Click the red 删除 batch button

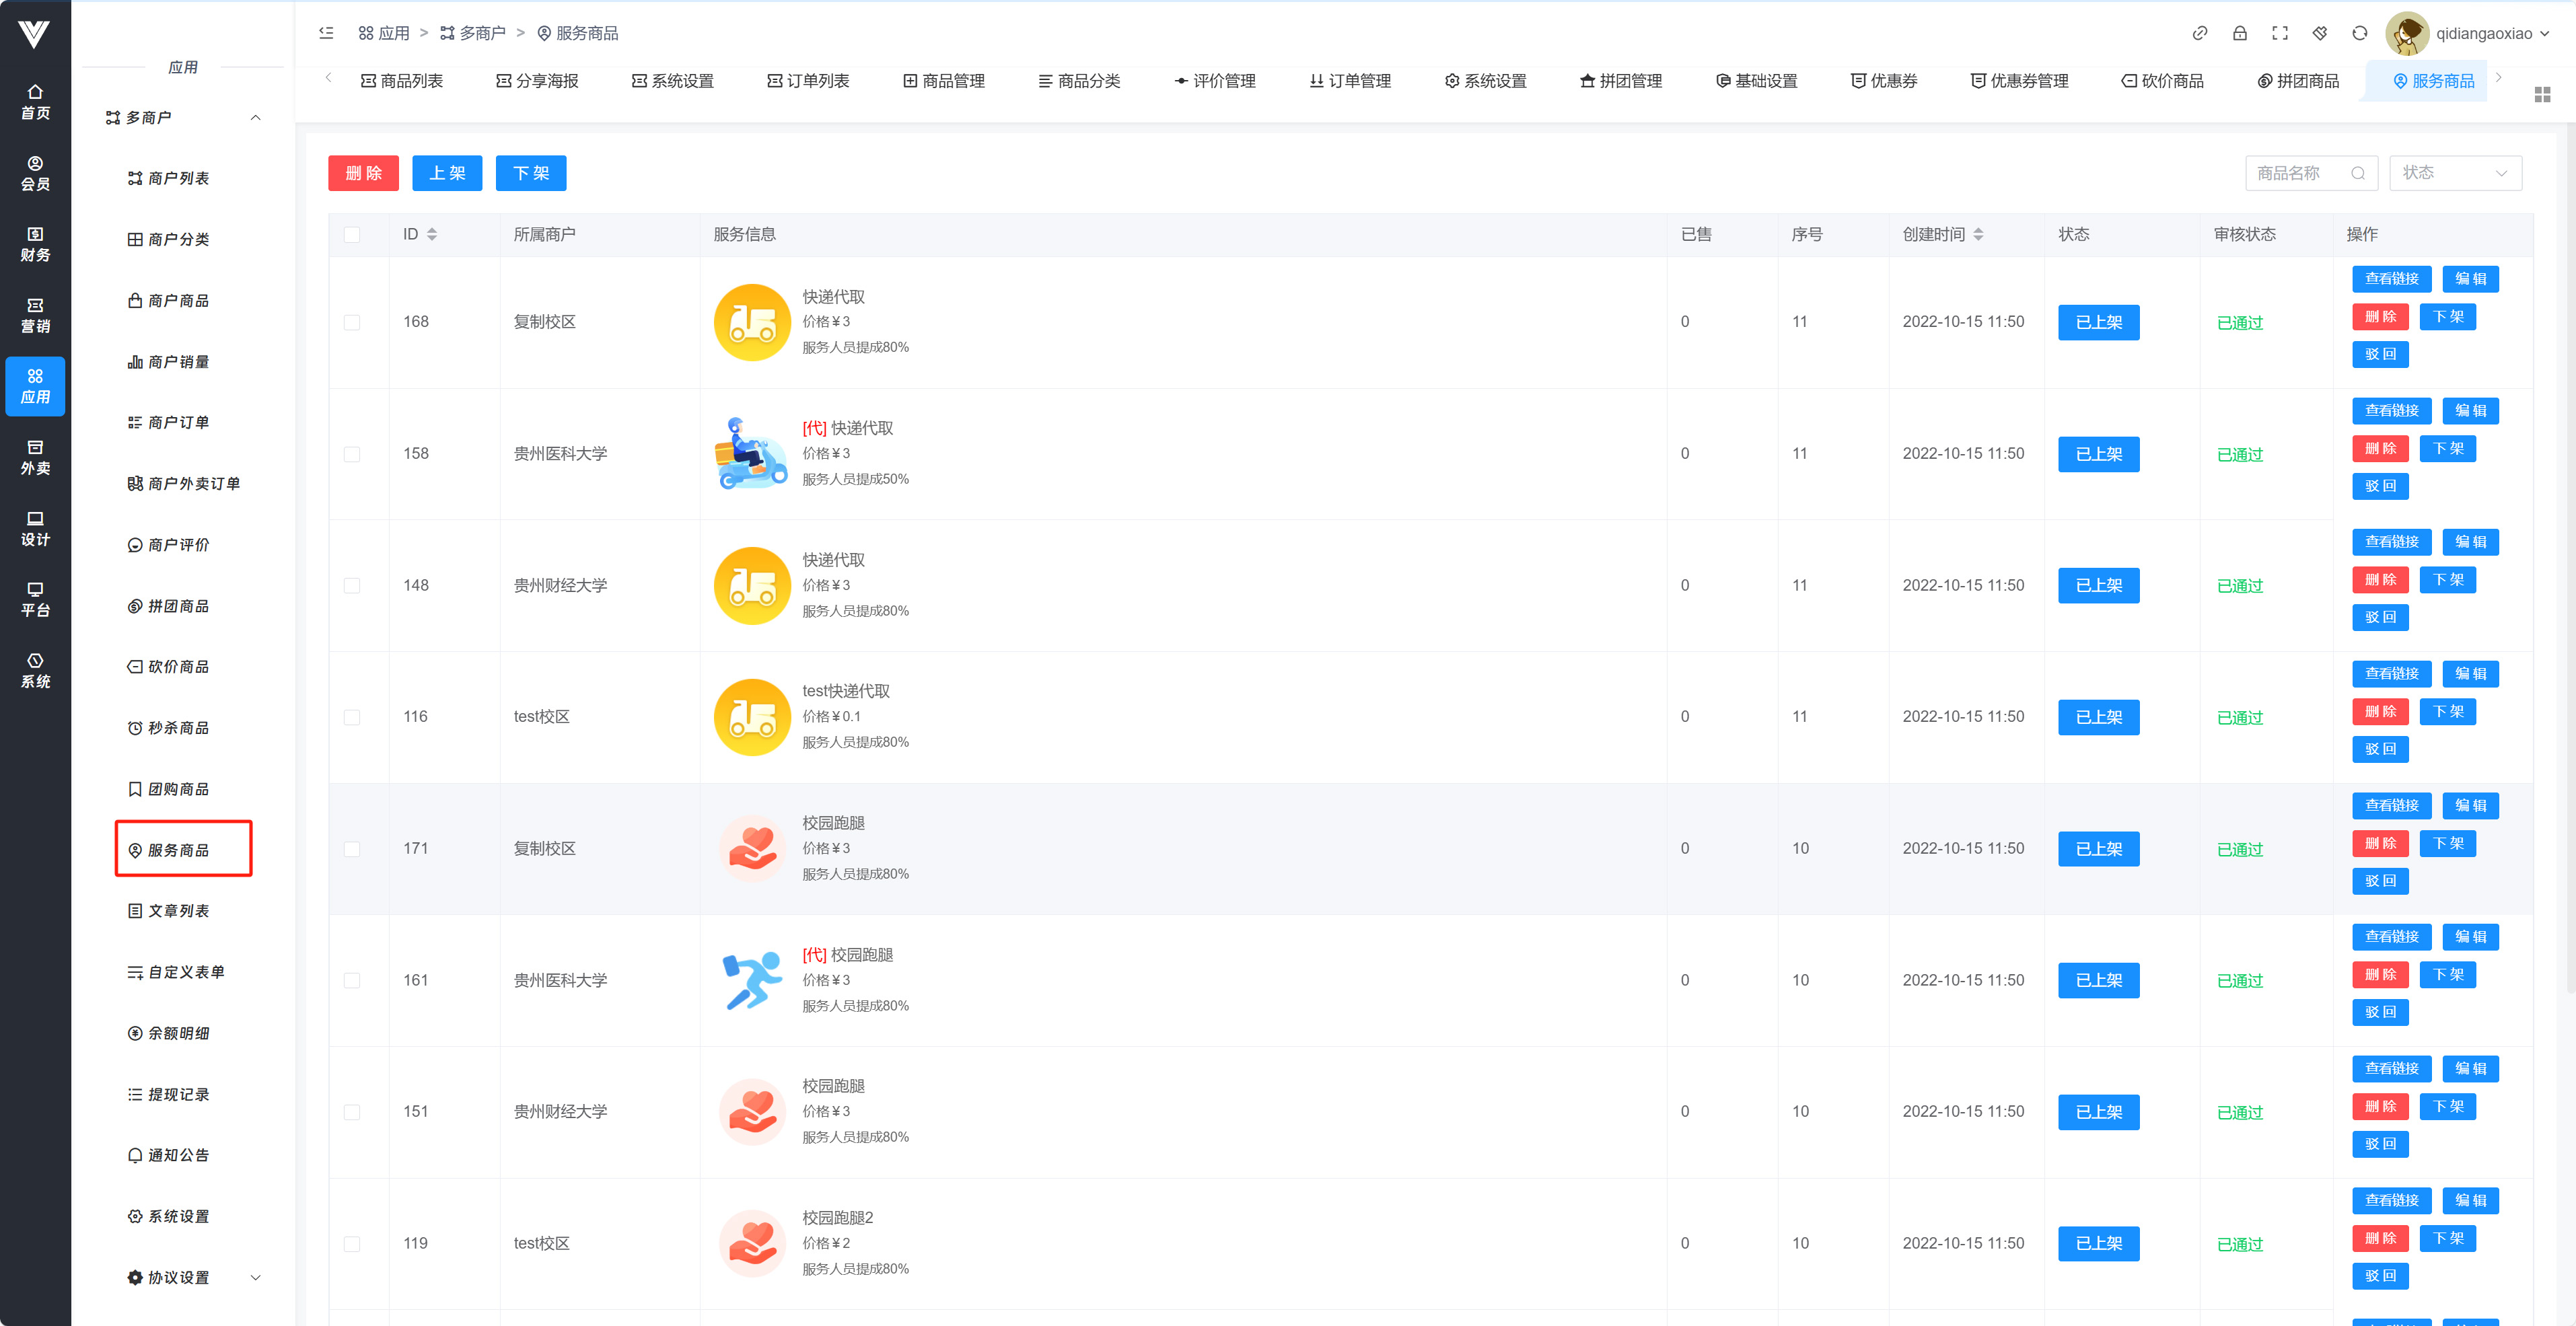(x=363, y=173)
